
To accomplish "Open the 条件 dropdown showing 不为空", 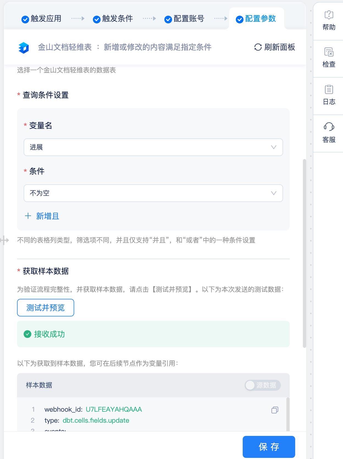I will (x=153, y=193).
